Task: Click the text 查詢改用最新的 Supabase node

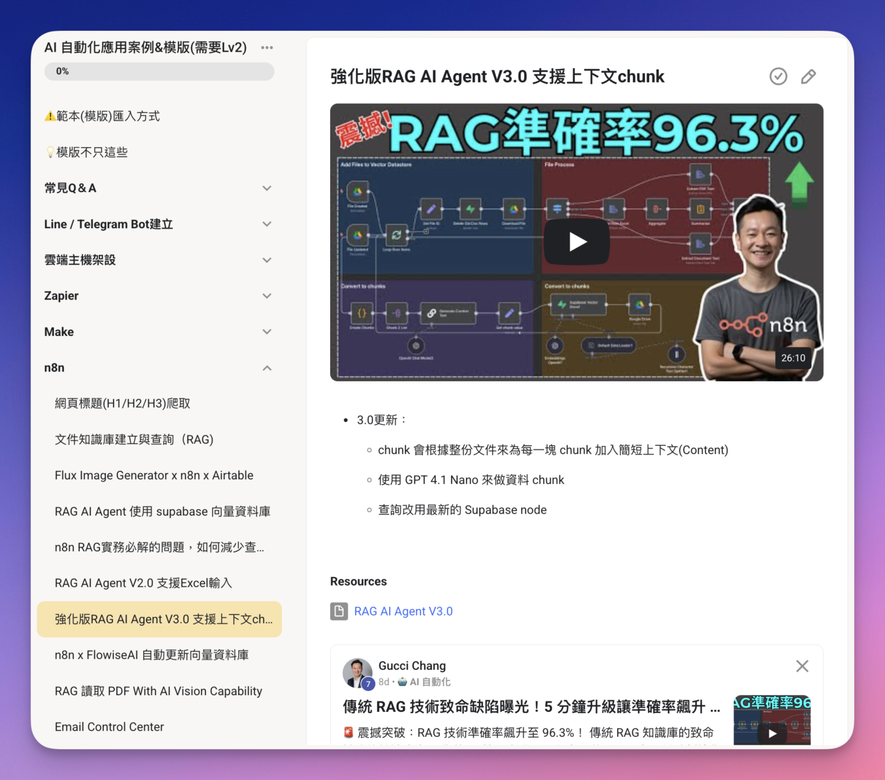Action: tap(462, 510)
